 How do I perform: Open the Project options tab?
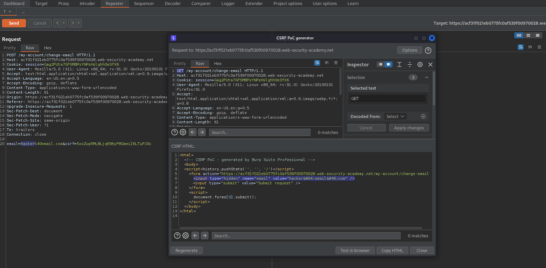[288, 4]
